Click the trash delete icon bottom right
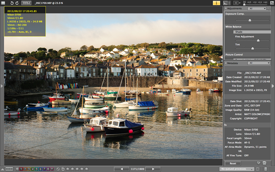Image resolution: width=275 pixels, height=172 pixels. 266,169
